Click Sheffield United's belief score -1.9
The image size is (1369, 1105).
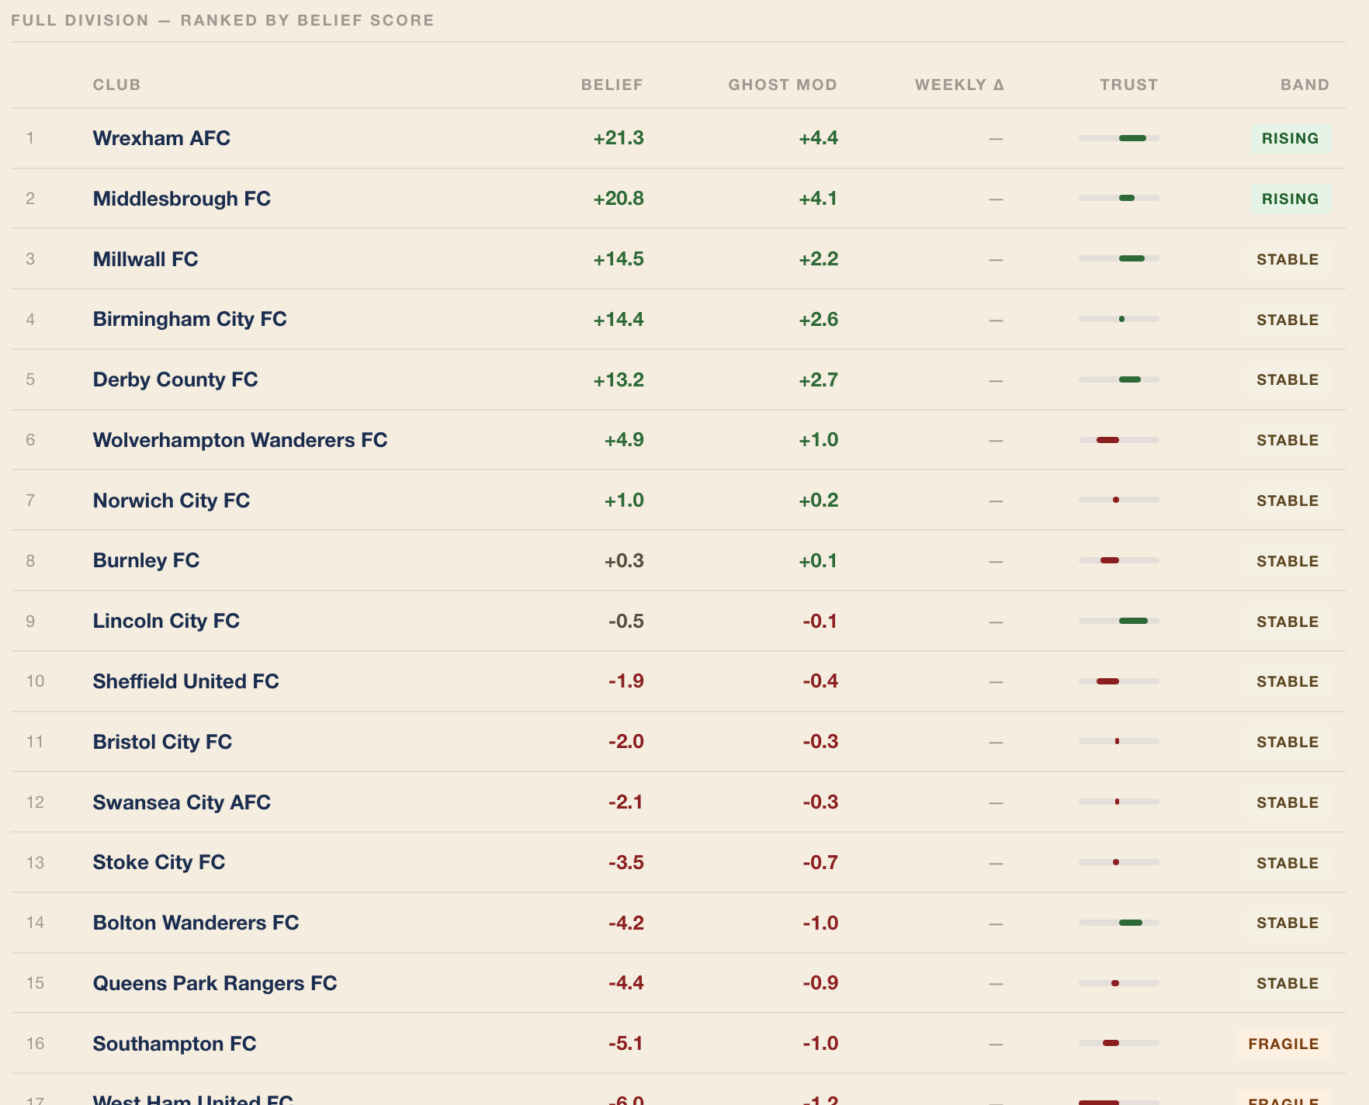626,681
